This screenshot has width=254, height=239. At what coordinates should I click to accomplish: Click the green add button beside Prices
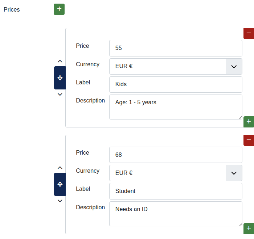(59, 9)
